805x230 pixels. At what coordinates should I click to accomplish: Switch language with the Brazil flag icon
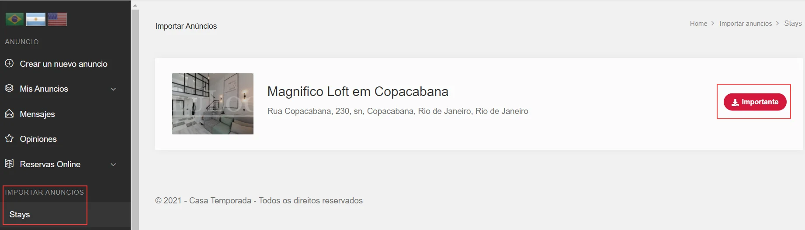click(14, 19)
